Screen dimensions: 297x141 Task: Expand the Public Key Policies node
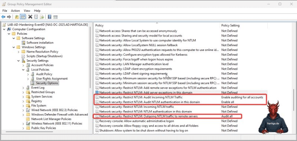coord(23,128)
